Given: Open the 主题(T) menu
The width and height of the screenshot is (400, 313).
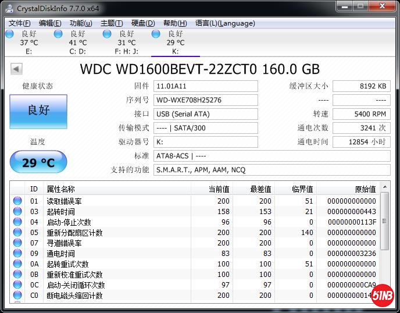Looking at the screenshot, I should click(112, 23).
